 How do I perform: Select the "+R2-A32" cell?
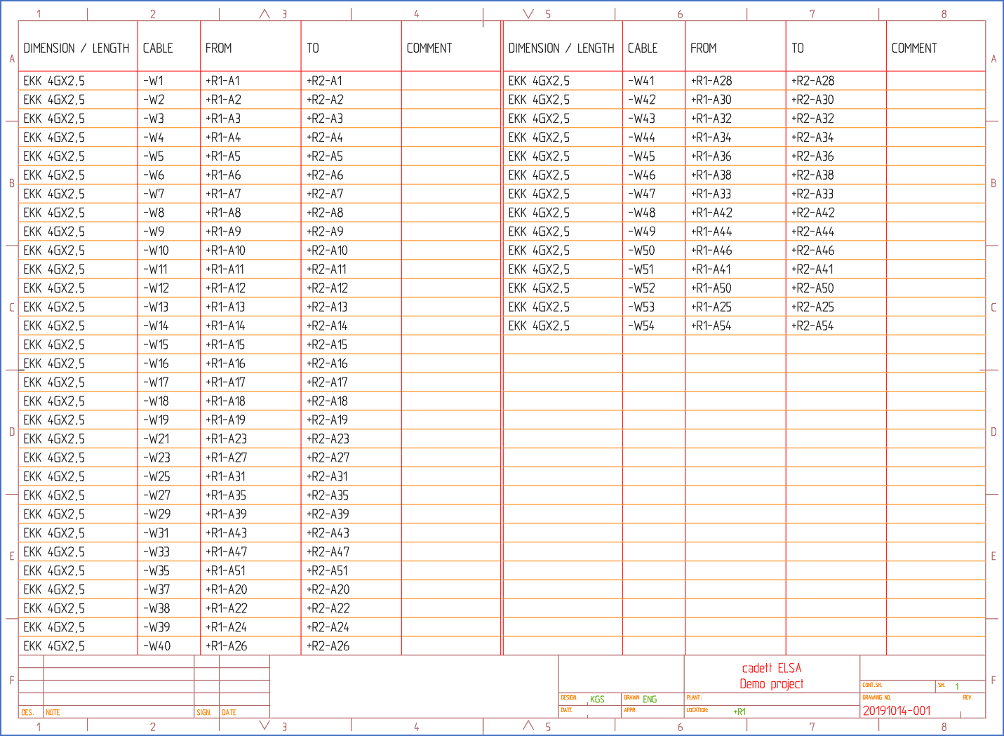coord(812,119)
